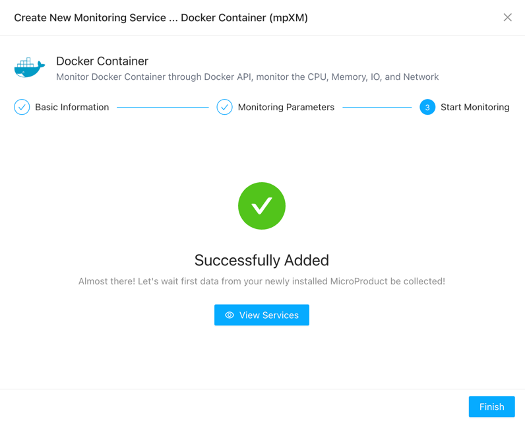Viewport: 525px width, 423px height.
Task: Click progress line after Basic Information
Action: point(162,107)
